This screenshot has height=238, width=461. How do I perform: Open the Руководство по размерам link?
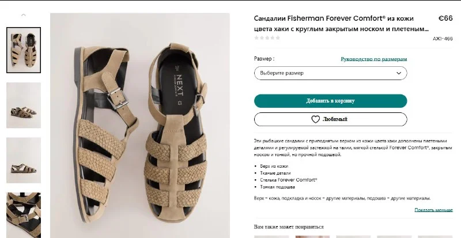tap(373, 59)
